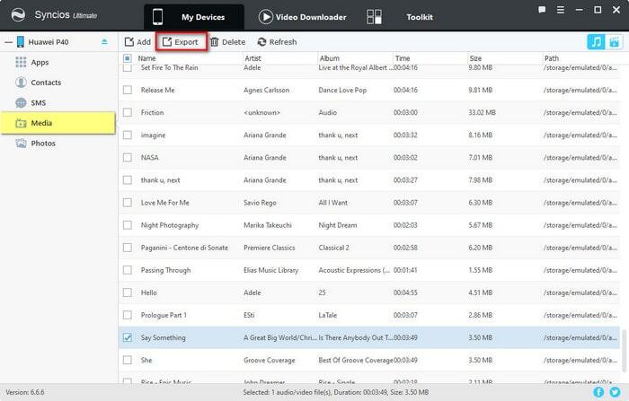Uncheck the Say Something checkbox

point(127,337)
